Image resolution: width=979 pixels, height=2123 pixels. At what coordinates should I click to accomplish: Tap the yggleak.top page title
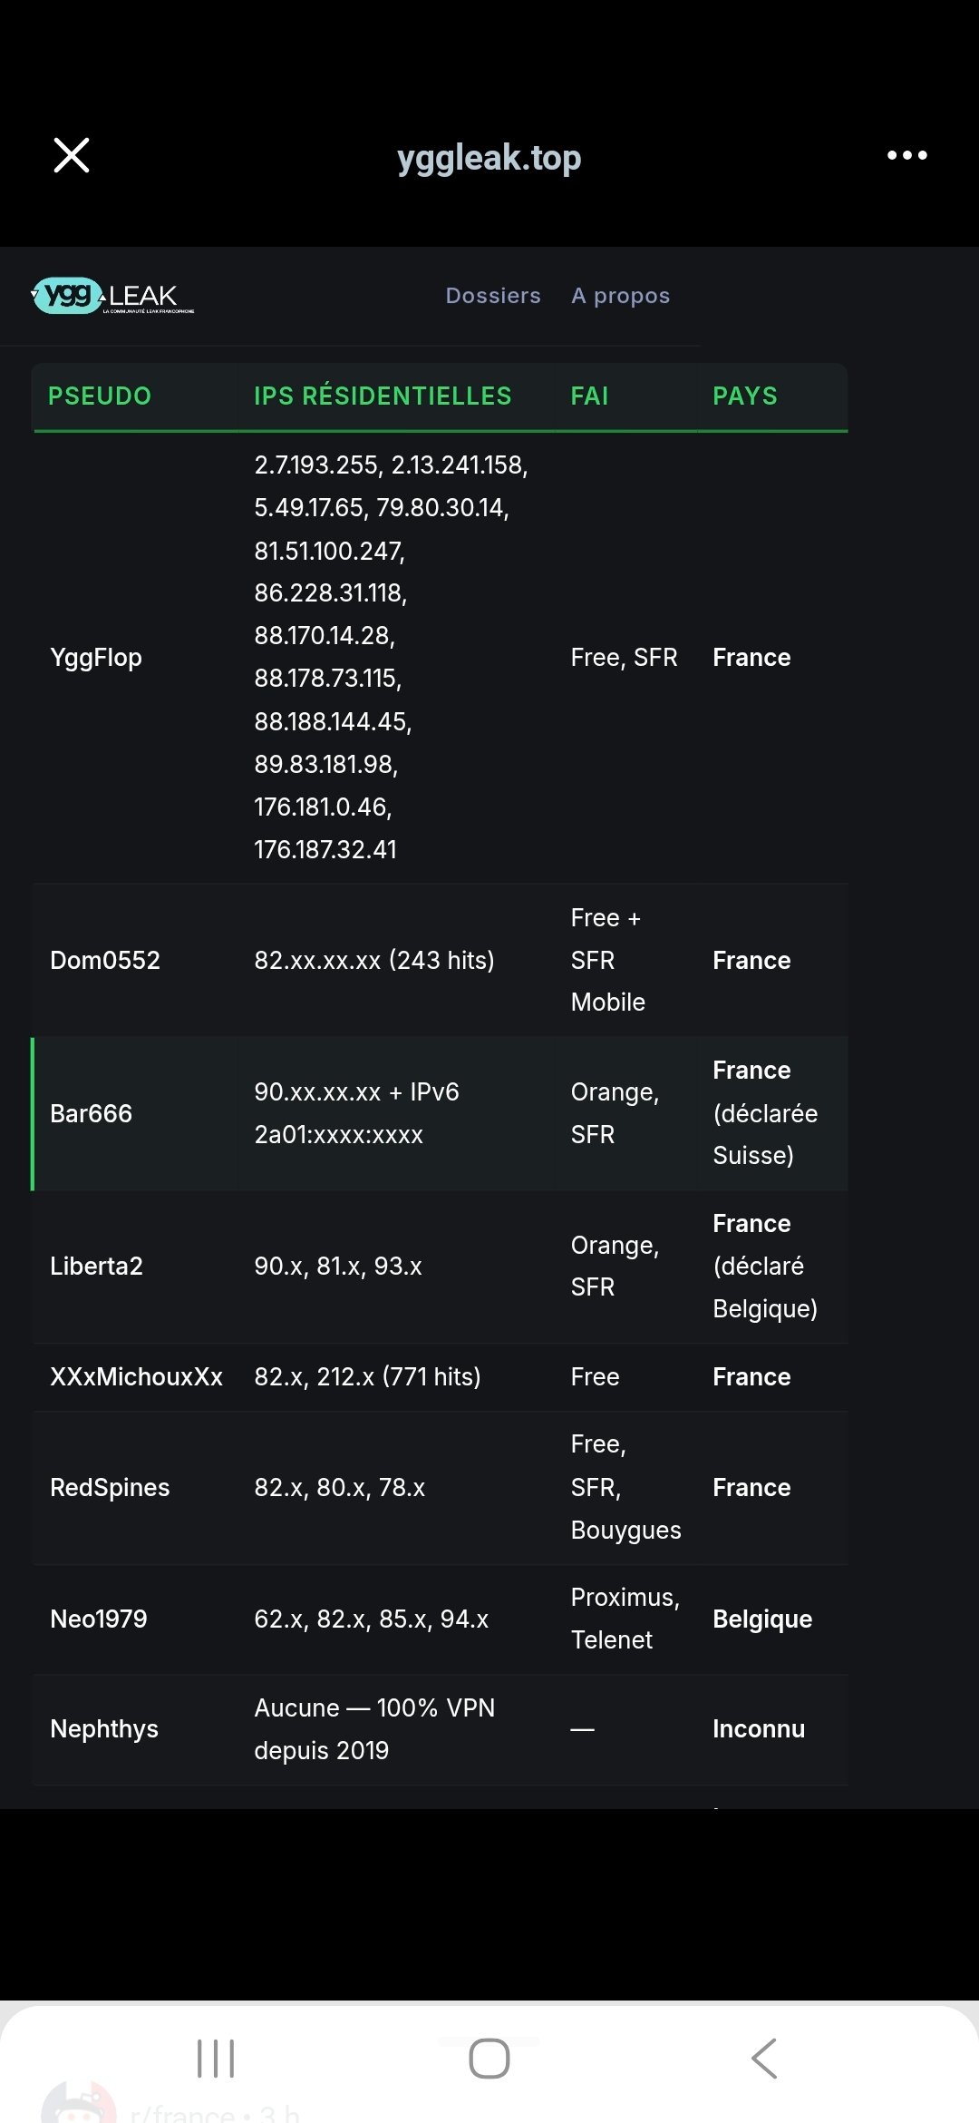[x=489, y=158]
